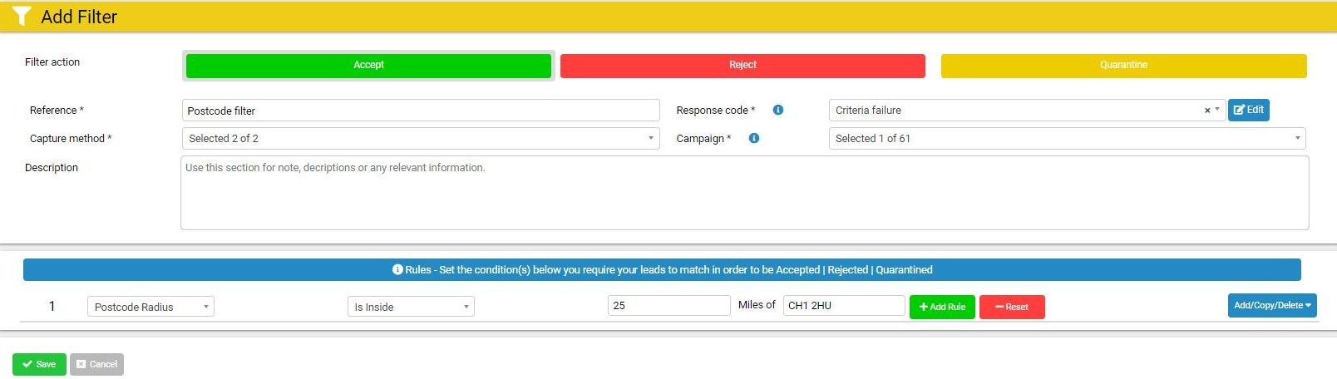
Task: Select the yellow Quarantine filter action
Action: tap(1124, 65)
